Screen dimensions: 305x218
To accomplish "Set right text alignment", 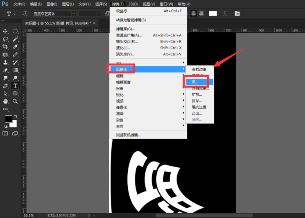I will point(201,13).
